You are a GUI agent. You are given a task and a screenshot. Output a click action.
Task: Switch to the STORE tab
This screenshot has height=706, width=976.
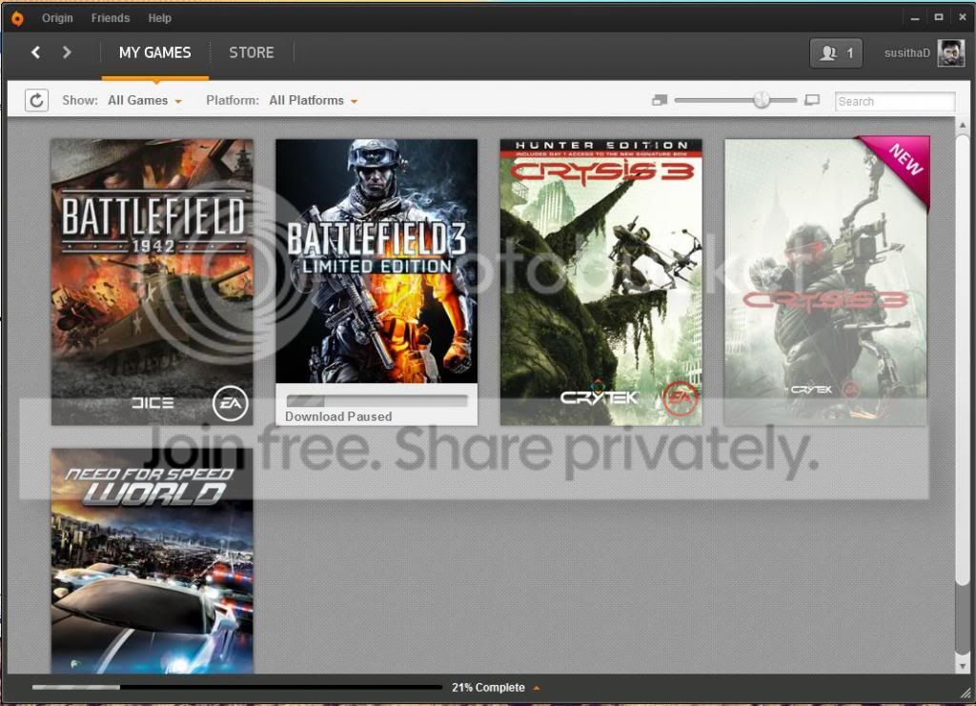pos(252,52)
